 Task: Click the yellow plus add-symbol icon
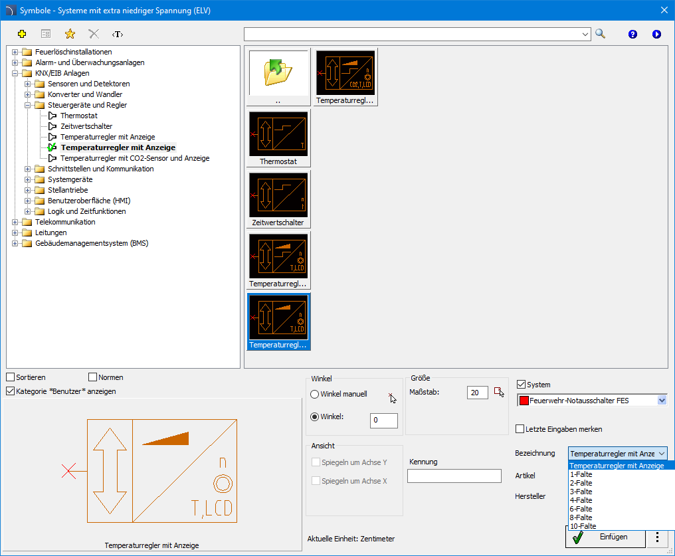point(22,34)
